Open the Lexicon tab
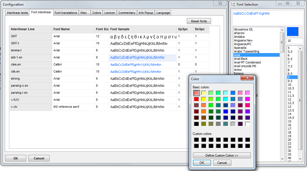 [x=110, y=13]
